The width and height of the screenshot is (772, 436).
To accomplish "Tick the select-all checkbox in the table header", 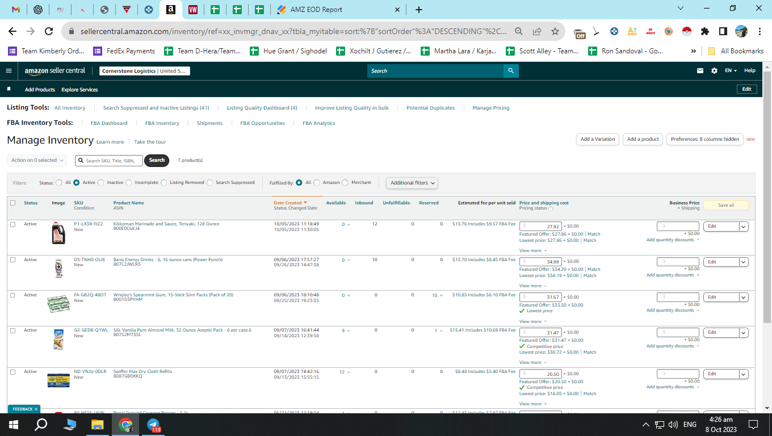I will [12, 203].
